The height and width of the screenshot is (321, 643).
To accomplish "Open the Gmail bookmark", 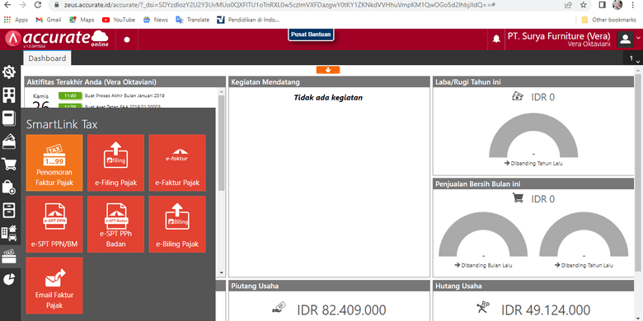I will pyautogui.click(x=49, y=20).
